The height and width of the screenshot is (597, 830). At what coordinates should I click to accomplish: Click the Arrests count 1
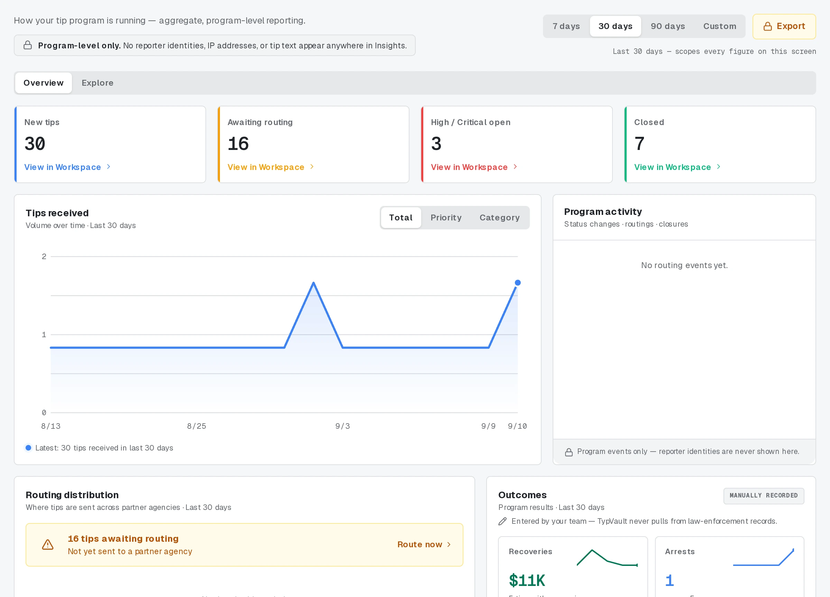pos(669,580)
